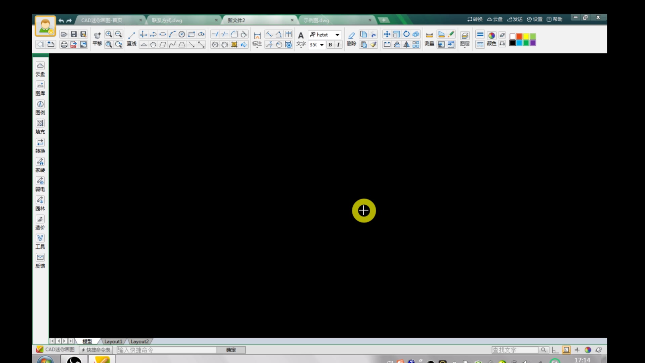Click the Windows Start button on taskbar
Viewport: 645px width, 363px height.
[45, 360]
